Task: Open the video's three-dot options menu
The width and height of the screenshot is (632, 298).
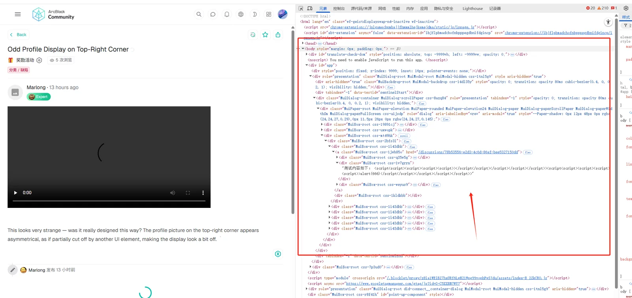Action: click(x=203, y=193)
